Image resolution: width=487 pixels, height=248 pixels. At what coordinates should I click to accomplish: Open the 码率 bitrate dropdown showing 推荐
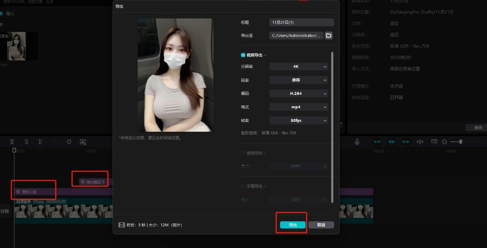(x=299, y=80)
